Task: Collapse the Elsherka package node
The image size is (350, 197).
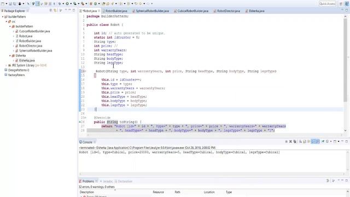Action: pyautogui.click(x=10, y=56)
